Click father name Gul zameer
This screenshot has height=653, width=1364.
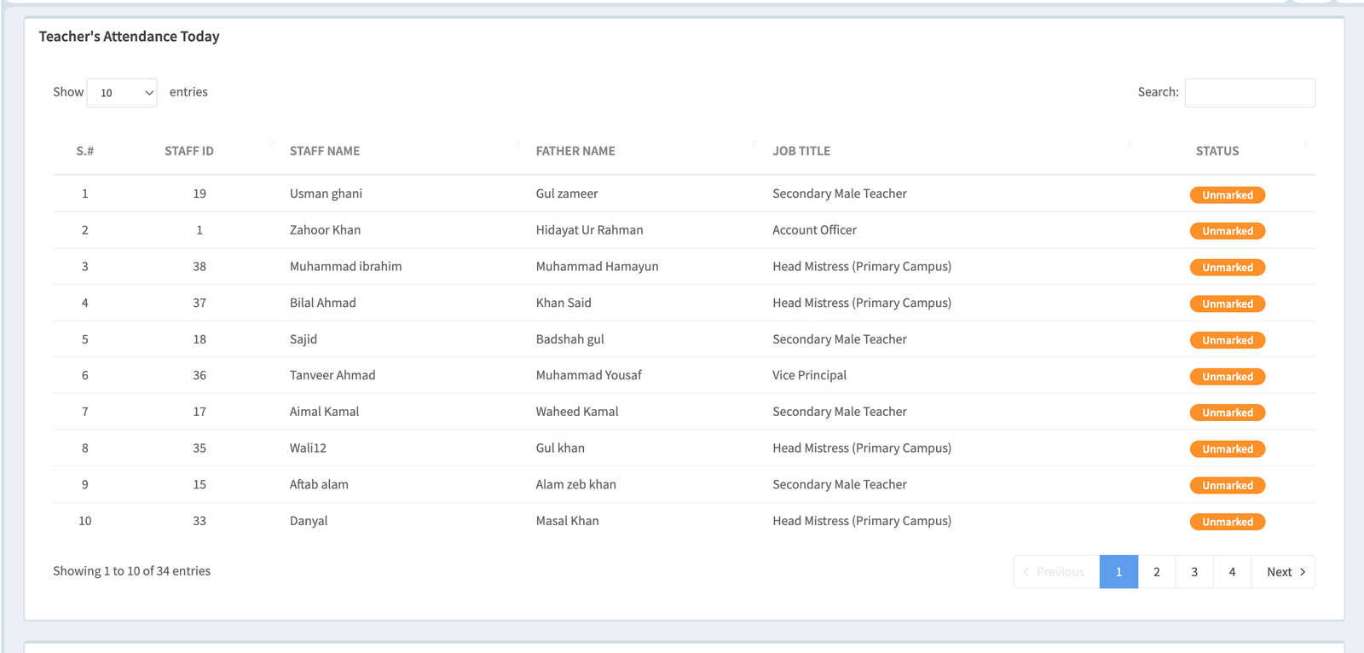coord(567,194)
